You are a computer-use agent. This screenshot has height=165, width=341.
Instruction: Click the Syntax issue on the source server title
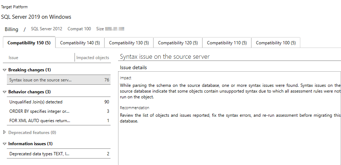165,57
